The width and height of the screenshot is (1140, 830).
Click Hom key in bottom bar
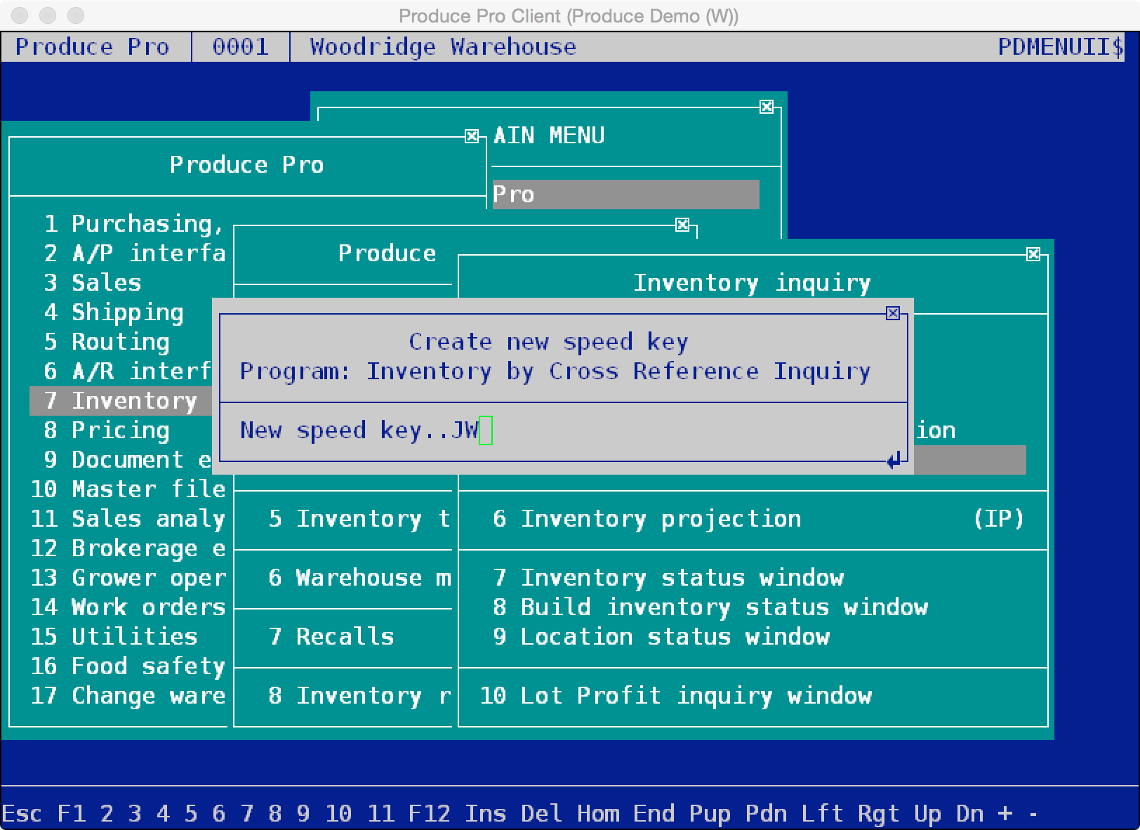click(598, 814)
